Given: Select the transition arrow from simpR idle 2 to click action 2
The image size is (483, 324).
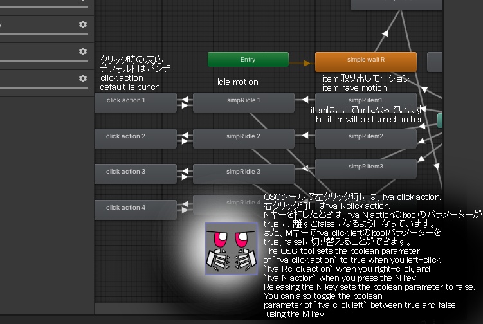Looking at the screenshot, I should pyautogui.click(x=185, y=135).
